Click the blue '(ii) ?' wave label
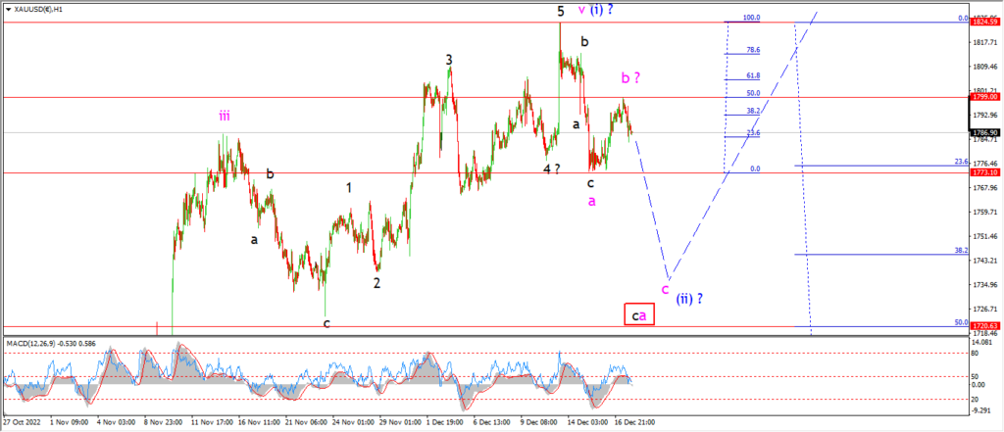The height and width of the screenshot is (432, 1004). tap(691, 298)
